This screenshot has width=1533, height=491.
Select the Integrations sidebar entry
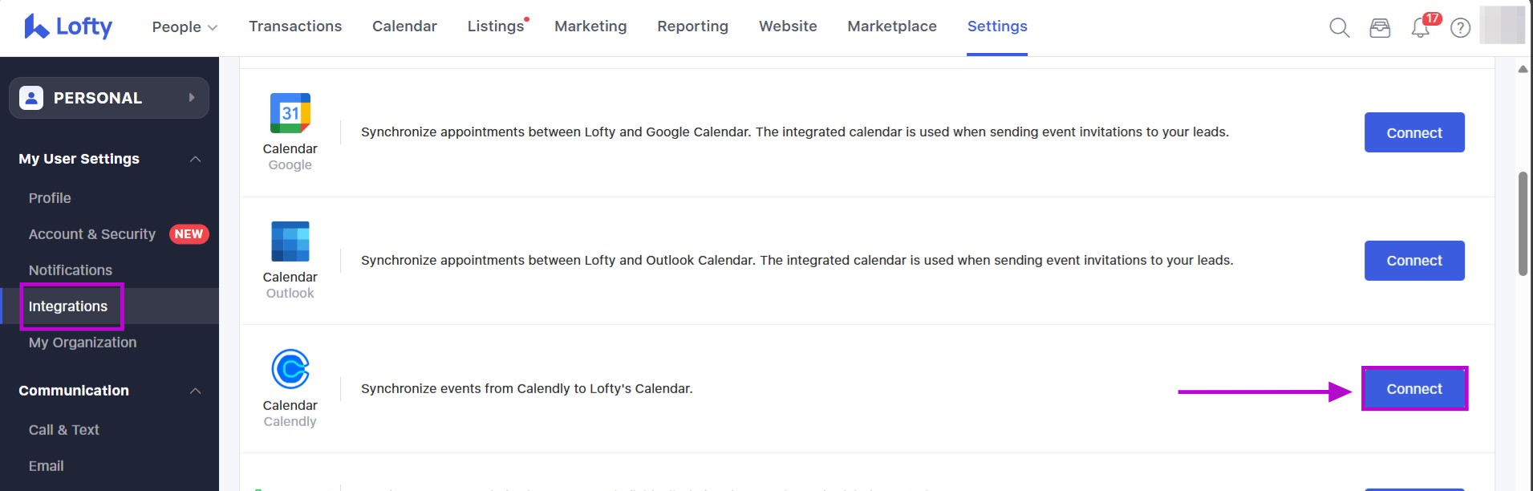[x=69, y=306]
